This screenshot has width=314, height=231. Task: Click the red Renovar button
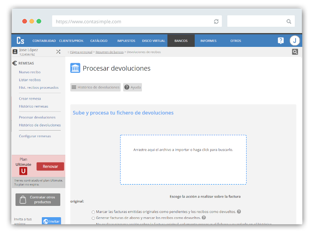[x=50, y=166]
